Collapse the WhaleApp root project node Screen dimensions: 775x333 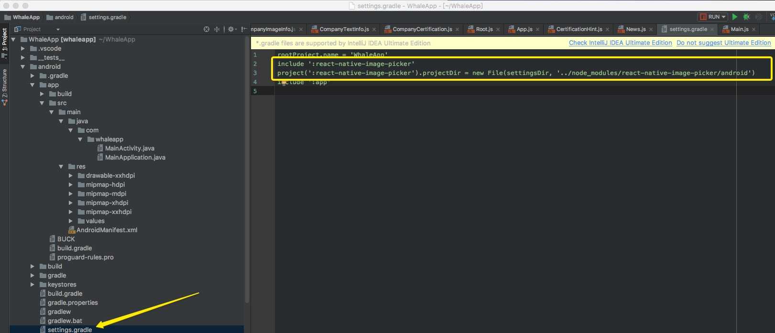13,40
